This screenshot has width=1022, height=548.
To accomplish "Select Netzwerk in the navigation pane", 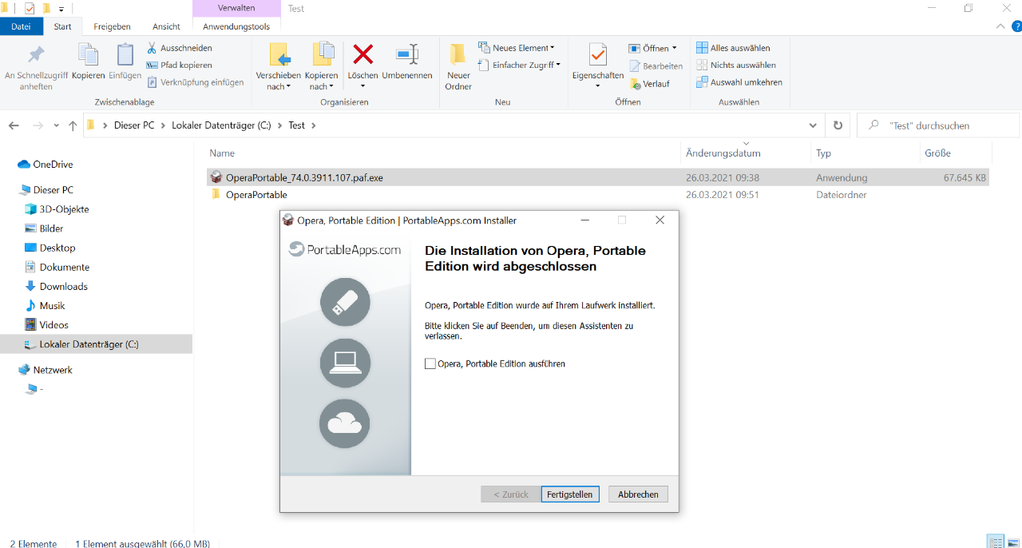I will tap(53, 370).
